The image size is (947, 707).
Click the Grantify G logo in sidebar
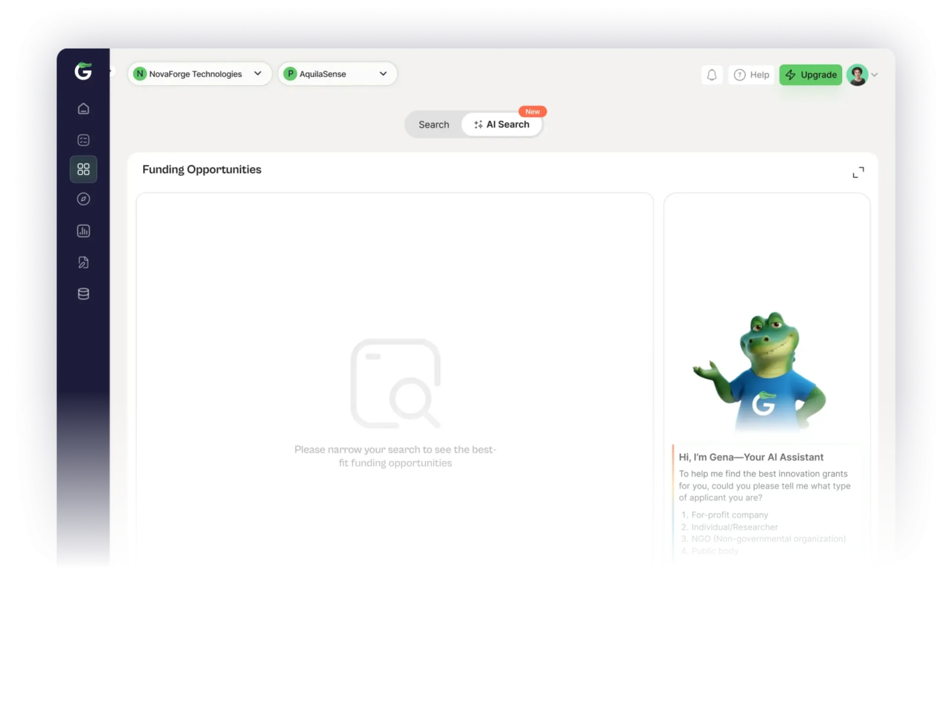click(83, 71)
